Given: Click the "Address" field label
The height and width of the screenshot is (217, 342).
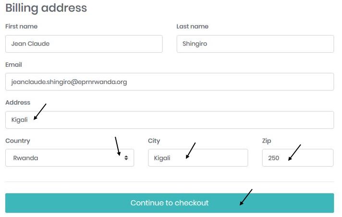Looking at the screenshot, I should pyautogui.click(x=18, y=102).
